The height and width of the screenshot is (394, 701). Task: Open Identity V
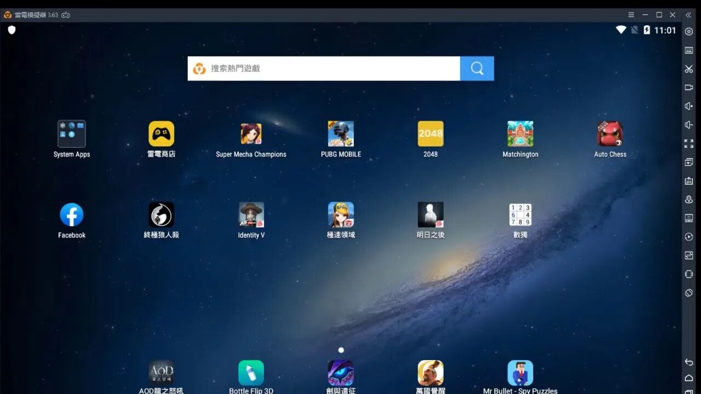(251, 215)
